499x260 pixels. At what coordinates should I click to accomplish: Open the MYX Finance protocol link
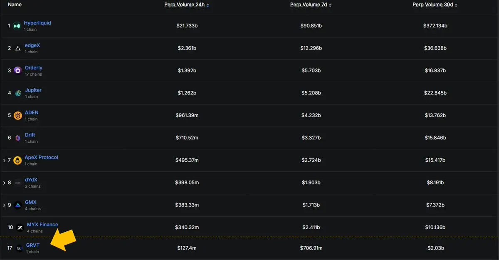42,225
